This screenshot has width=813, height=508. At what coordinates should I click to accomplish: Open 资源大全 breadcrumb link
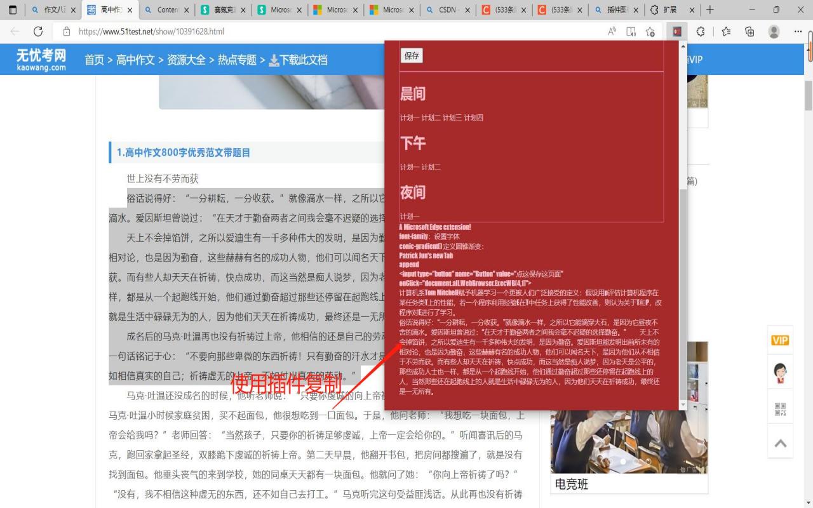coord(186,60)
